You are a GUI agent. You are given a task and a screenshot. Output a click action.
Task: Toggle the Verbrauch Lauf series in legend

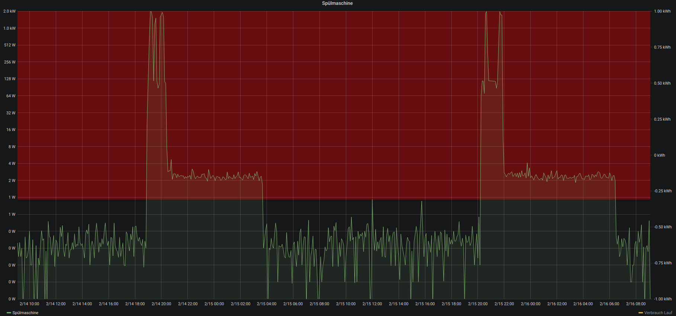pos(658,313)
